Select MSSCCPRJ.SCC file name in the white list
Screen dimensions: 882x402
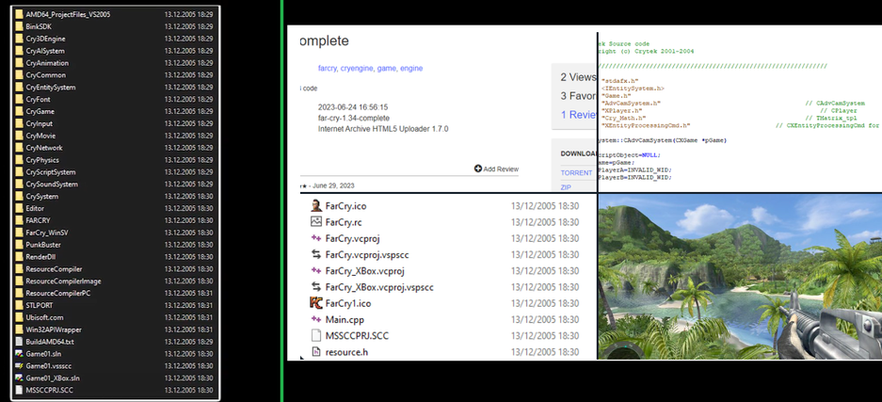click(357, 336)
